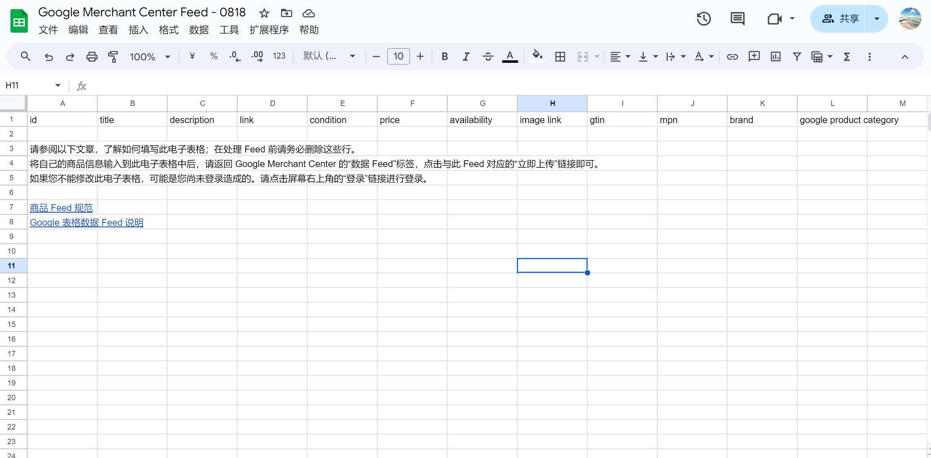Viewport: 931px width, 458px height.
Task: Insert a chart
Action: coord(775,57)
